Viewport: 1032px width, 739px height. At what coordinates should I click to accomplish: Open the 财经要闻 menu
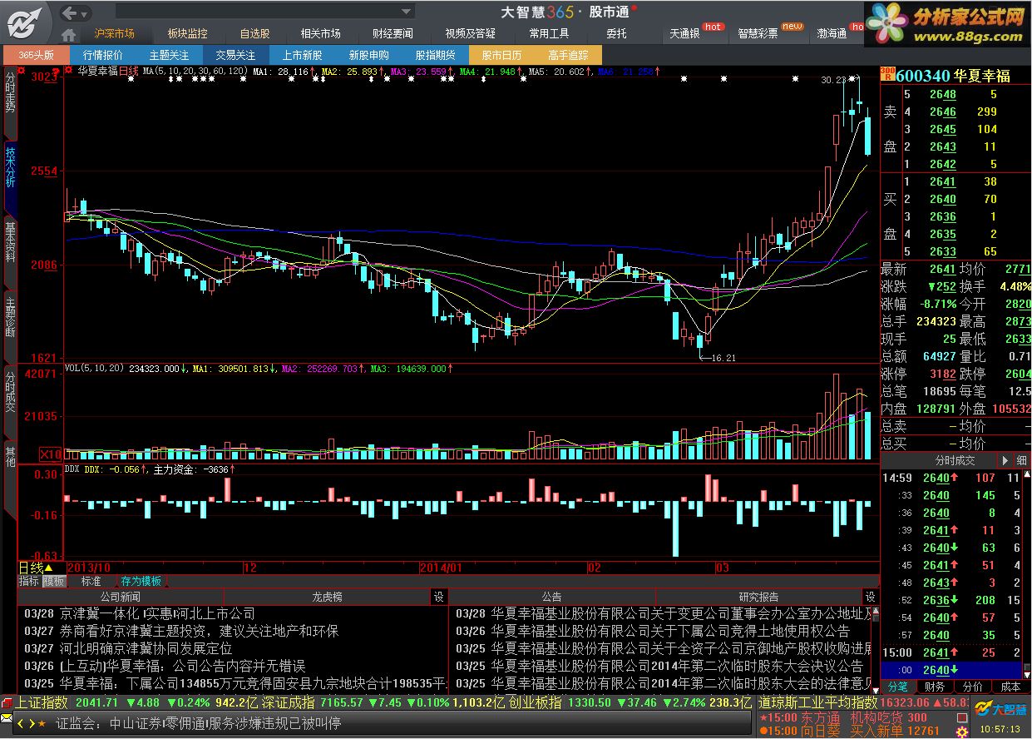point(393,34)
